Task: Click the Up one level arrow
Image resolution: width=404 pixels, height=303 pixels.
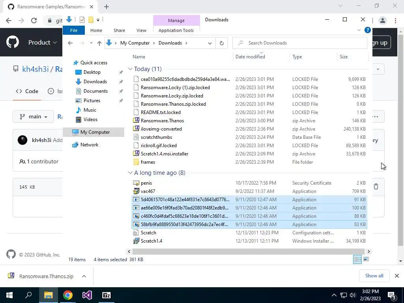Action: (99, 43)
